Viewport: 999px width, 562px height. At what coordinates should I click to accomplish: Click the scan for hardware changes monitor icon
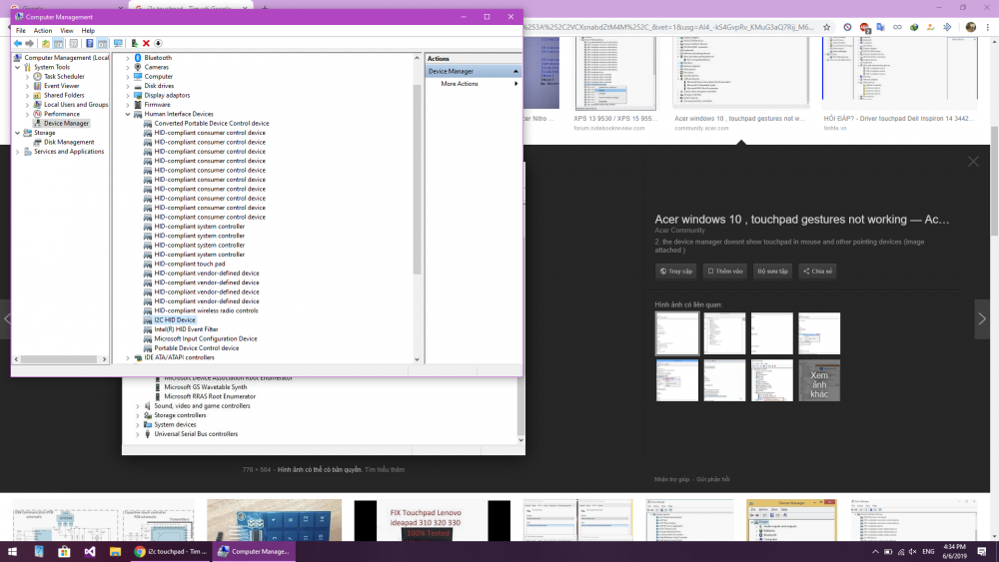pyautogui.click(x=118, y=43)
